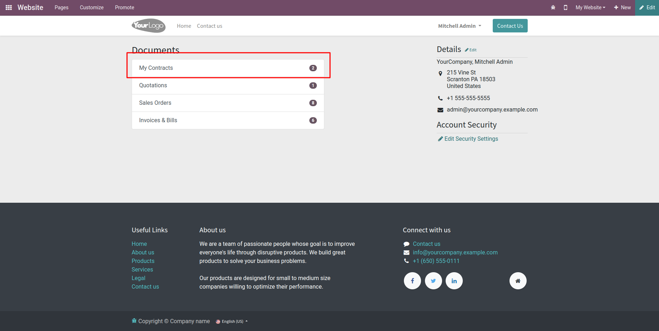Click the small Edit link beside Details
659x331 pixels.
tap(471, 50)
